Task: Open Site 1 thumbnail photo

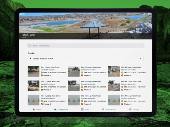Action: pyautogui.click(x=34, y=71)
